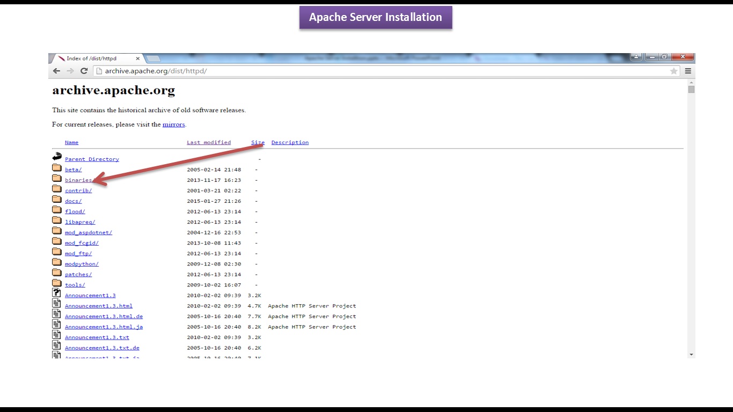This screenshot has height=412, width=733.
Task: Open the tools/ directory link
Action: pos(75,285)
